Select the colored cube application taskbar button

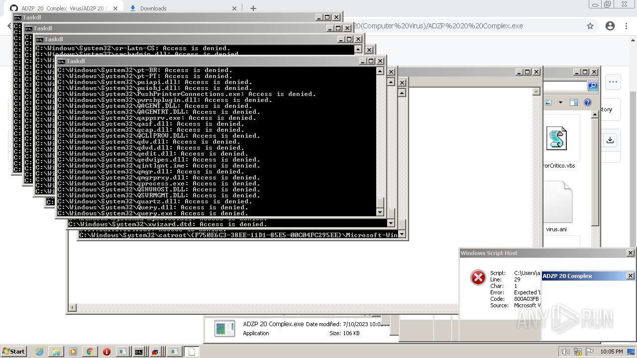(156, 352)
